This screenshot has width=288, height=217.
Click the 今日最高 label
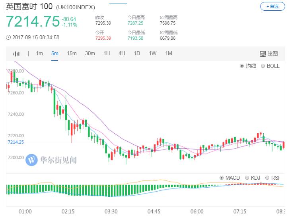click(136, 17)
